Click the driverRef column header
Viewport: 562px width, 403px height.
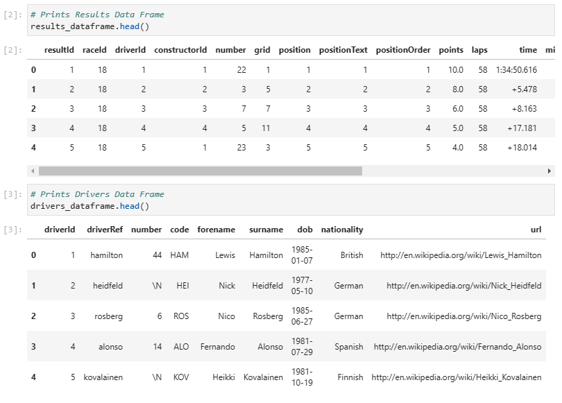(105, 230)
